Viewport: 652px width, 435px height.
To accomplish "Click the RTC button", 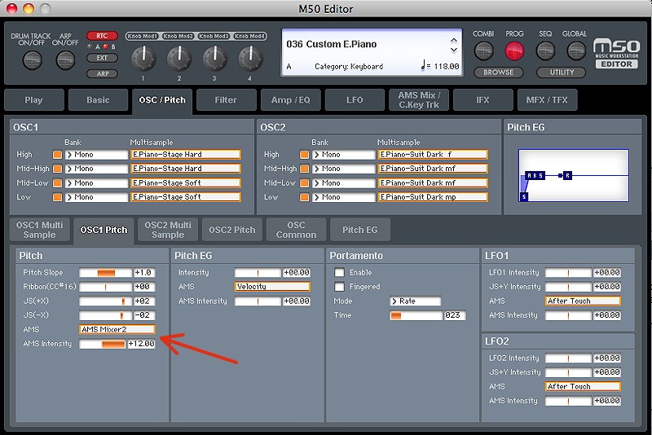I will tap(102, 36).
